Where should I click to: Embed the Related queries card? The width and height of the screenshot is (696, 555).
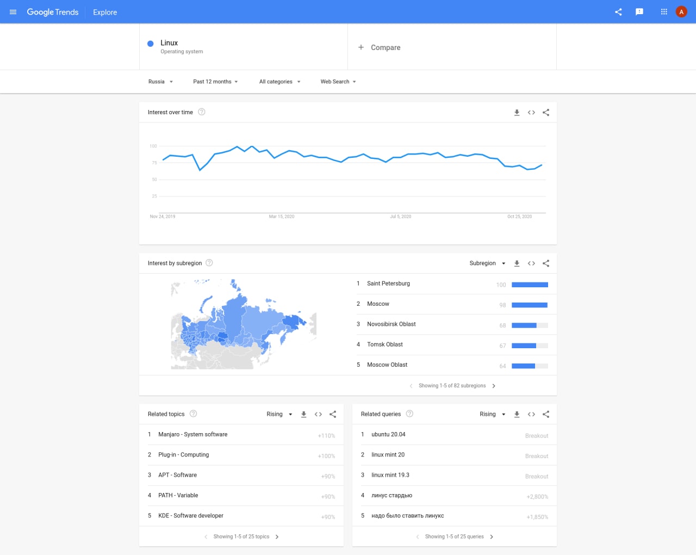point(531,415)
